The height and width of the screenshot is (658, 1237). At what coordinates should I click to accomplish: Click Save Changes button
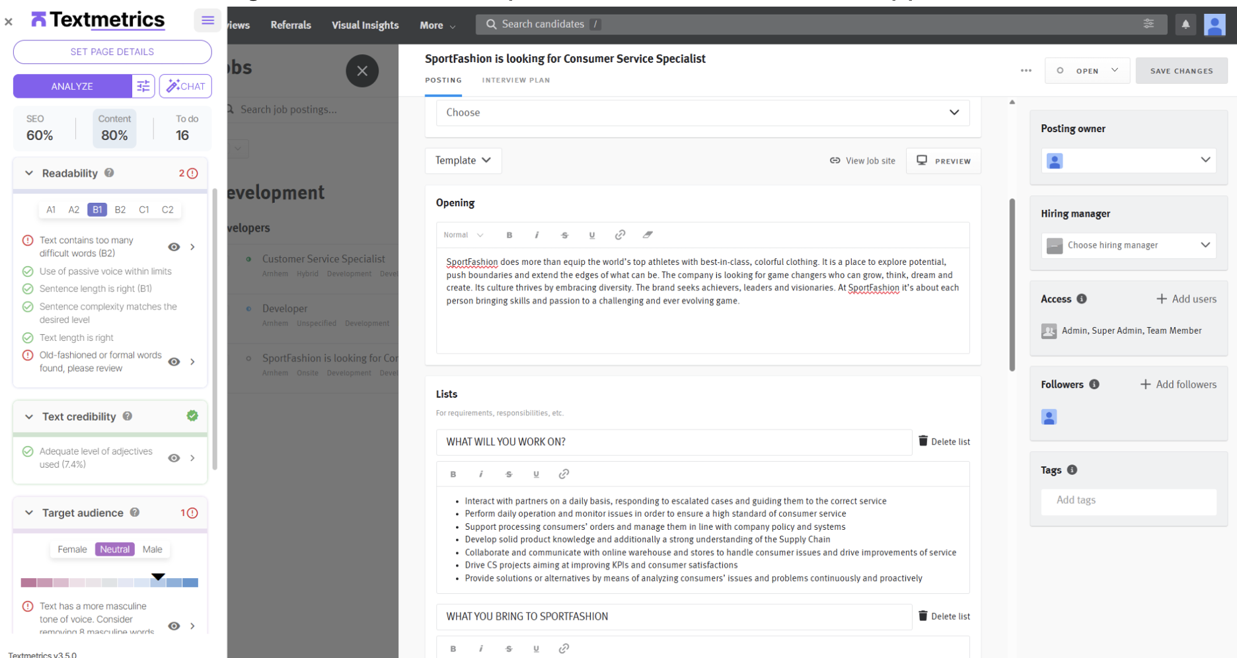(x=1181, y=71)
